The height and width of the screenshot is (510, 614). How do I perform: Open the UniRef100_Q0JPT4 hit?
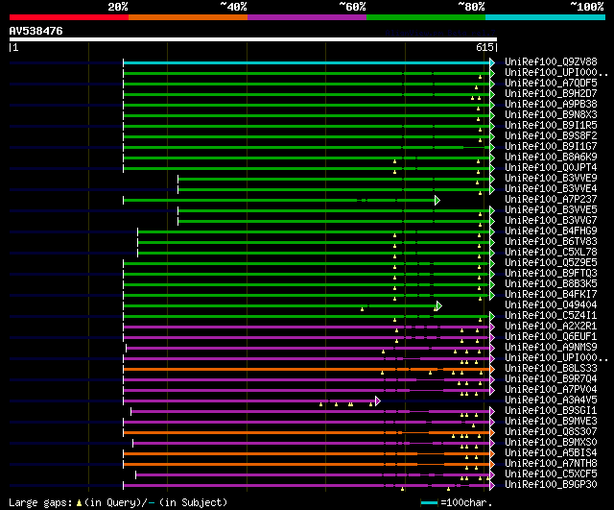551,168
